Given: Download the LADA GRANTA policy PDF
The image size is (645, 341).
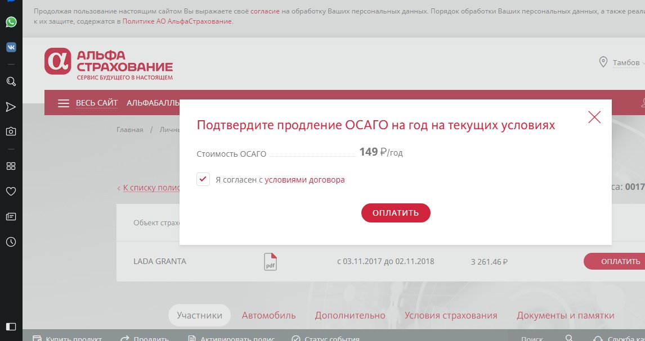Looking at the screenshot, I should click(x=270, y=262).
